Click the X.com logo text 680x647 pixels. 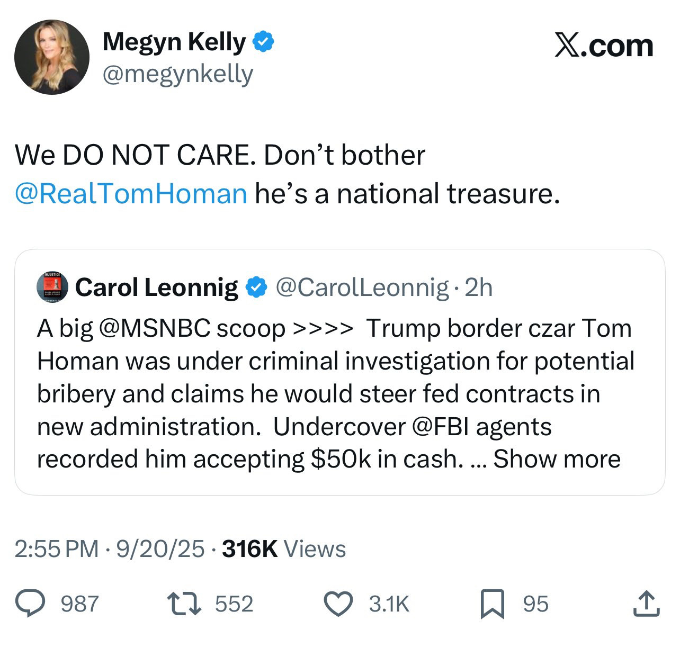[604, 46]
